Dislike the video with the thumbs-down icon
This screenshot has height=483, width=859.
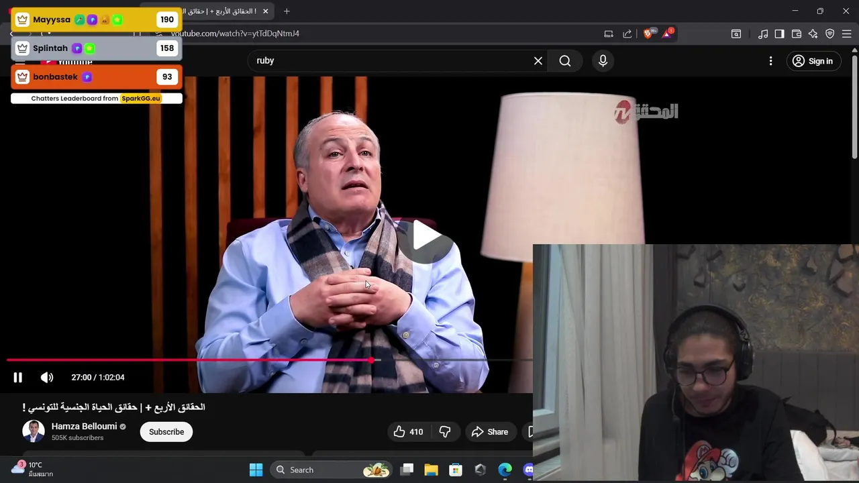[445, 432]
